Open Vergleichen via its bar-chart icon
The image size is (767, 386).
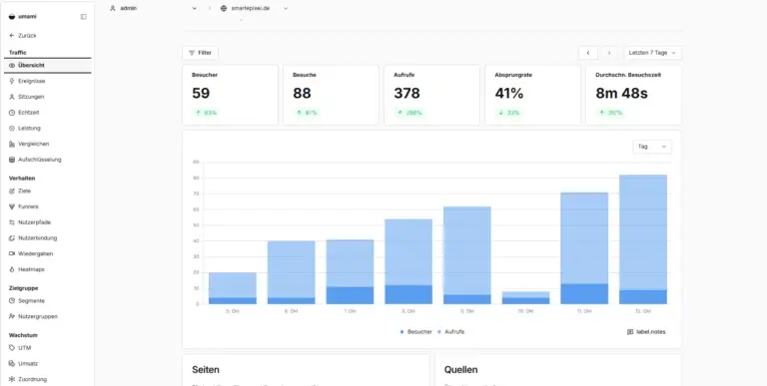point(12,145)
